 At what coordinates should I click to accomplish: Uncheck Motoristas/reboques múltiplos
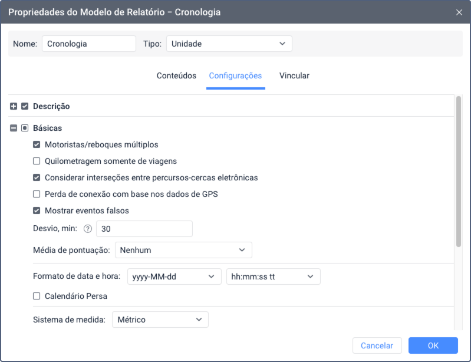tap(37, 145)
